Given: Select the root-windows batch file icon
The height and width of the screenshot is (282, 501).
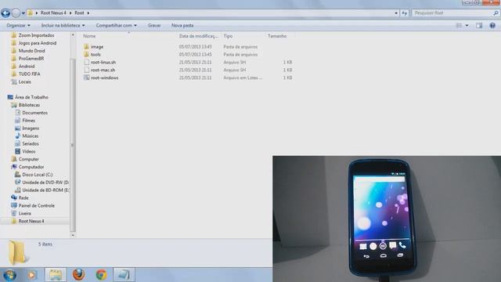Looking at the screenshot, I should [86, 78].
